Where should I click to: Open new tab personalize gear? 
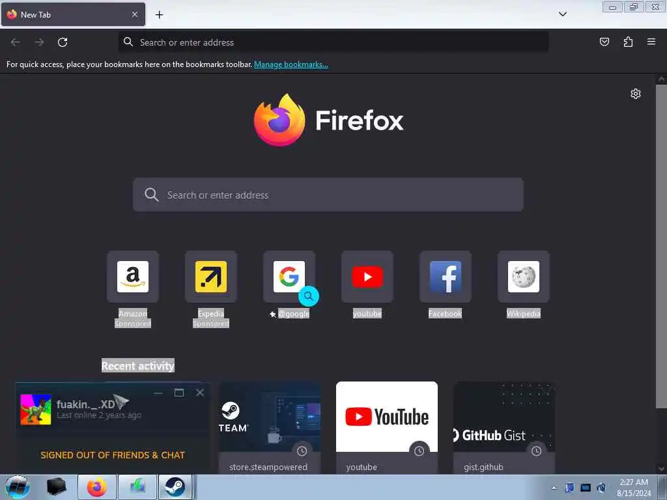(636, 94)
